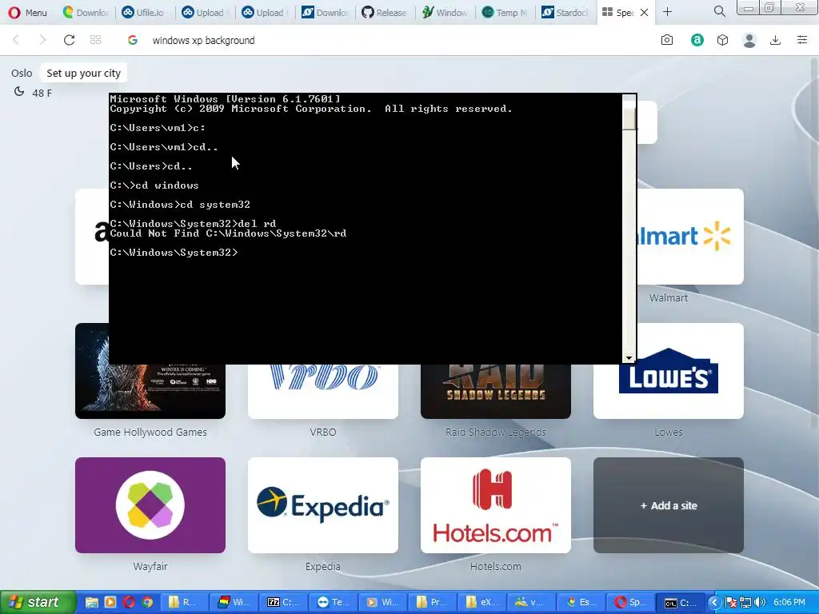
Task: Click the command prompt scroll down arrow
Action: click(x=629, y=357)
